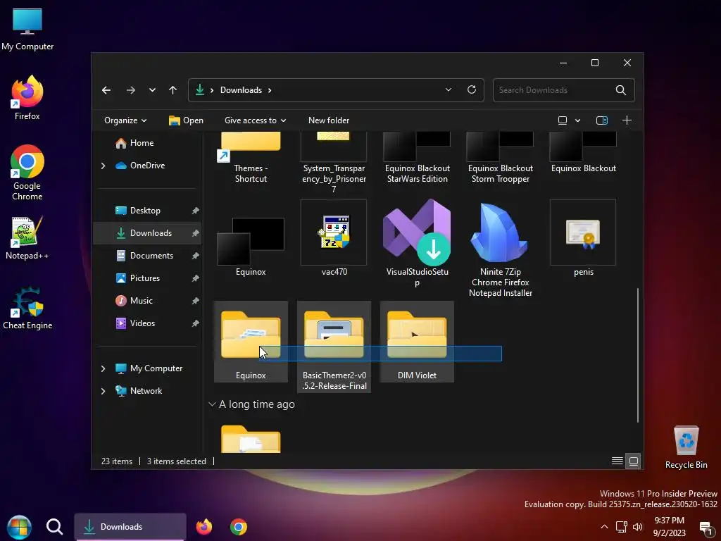Open Google Chrome desktop shortcut
This screenshot has height=541, width=721.
click(27, 173)
